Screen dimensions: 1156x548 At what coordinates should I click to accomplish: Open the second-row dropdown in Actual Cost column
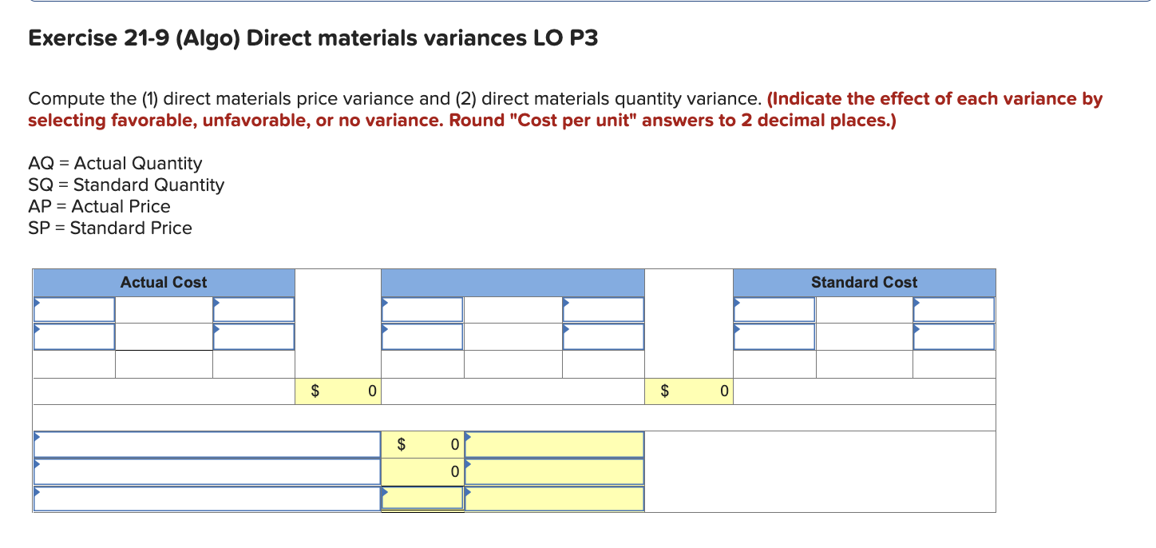click(x=73, y=336)
